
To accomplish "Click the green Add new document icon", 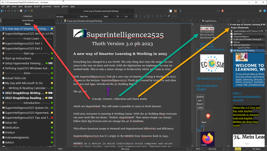I will 14,11.
